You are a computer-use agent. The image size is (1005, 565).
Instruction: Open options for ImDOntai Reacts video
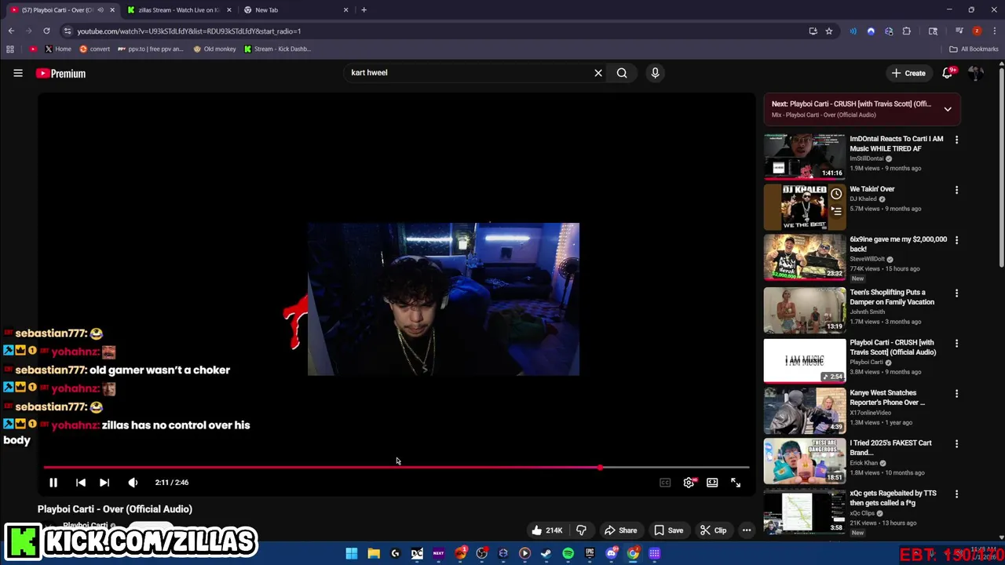click(956, 140)
